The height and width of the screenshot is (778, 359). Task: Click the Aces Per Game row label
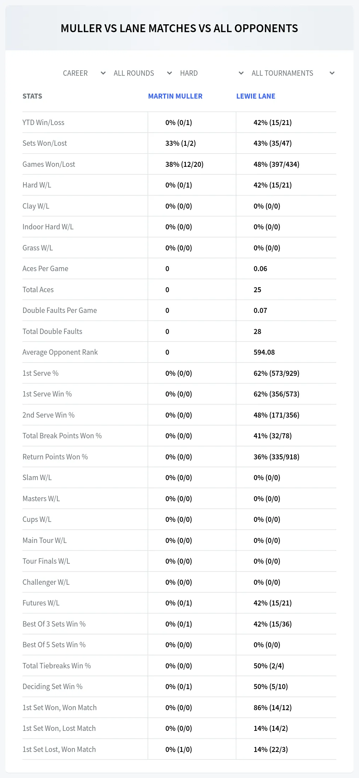pyautogui.click(x=45, y=269)
